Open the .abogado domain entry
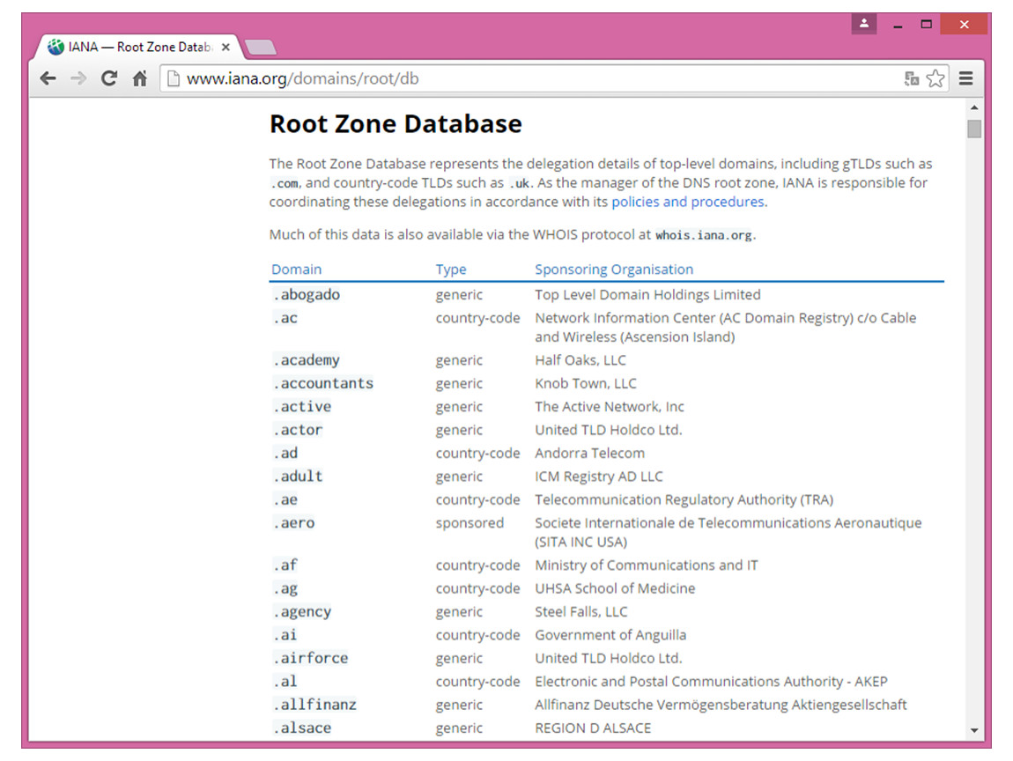Viewport: 1013px width, 761px height. click(x=307, y=294)
